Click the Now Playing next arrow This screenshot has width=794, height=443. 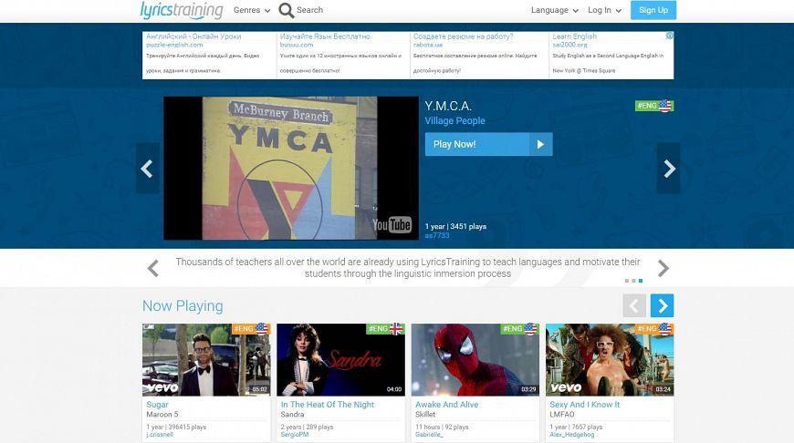coord(662,305)
